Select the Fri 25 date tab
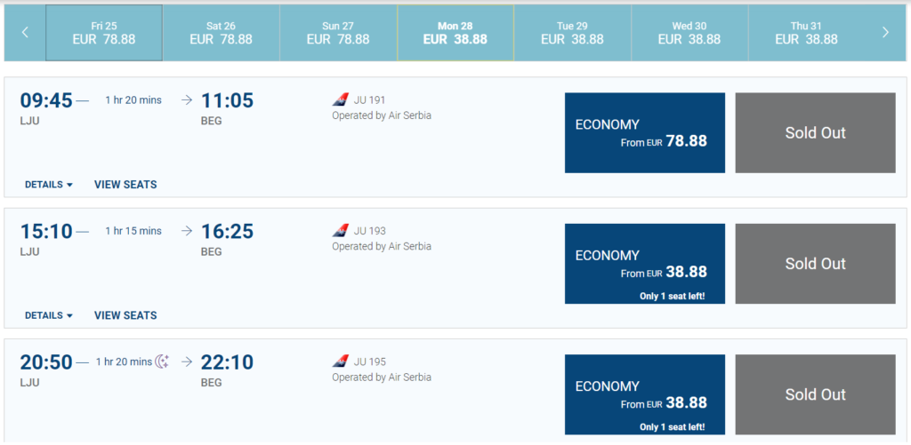911x445 pixels. (104, 32)
